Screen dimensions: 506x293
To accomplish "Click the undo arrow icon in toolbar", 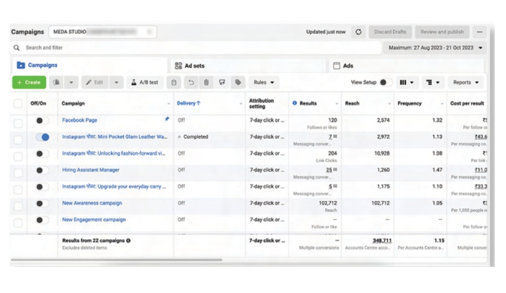I will coord(191,83).
